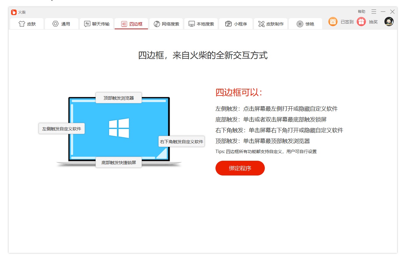Click the monitor icon for 本地搜索
Viewport: 406px width, 260px height.
point(192,23)
